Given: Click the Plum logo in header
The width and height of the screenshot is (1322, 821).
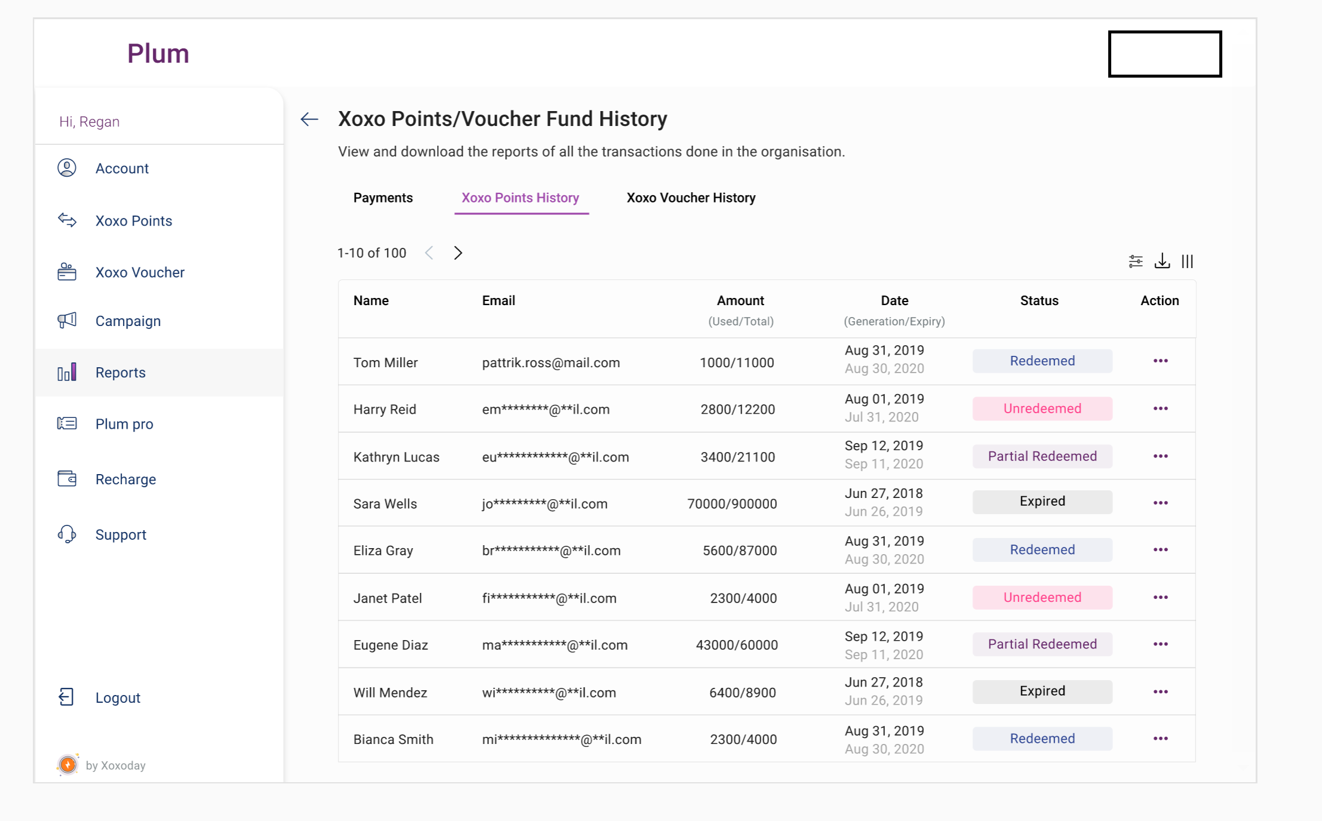Looking at the screenshot, I should click(158, 54).
